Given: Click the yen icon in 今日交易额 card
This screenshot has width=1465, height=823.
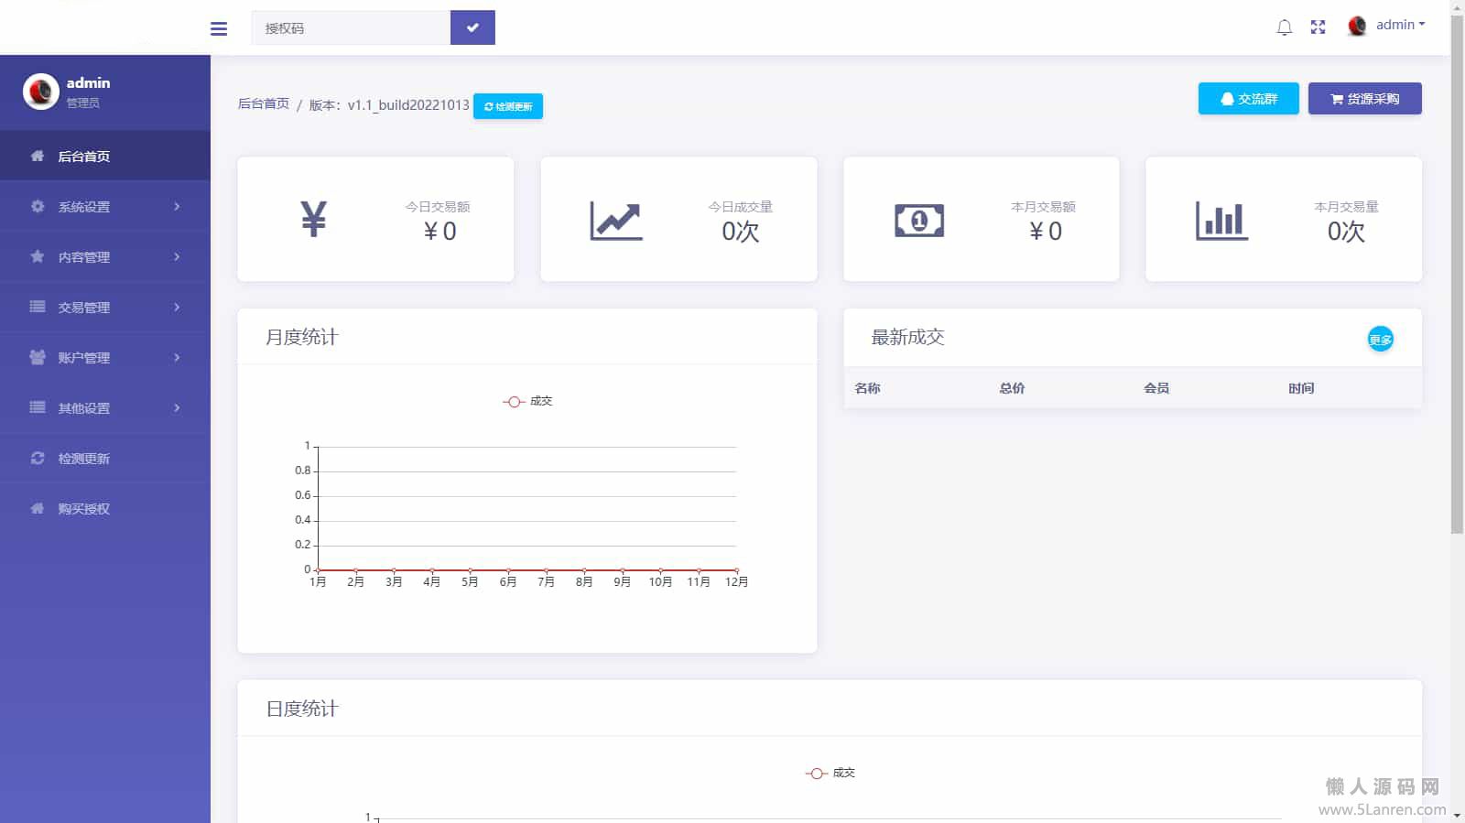Looking at the screenshot, I should [313, 220].
